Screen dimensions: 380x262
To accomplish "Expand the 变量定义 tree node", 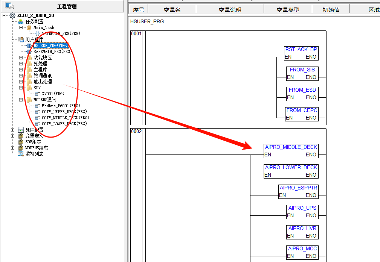I will click(x=12, y=136).
